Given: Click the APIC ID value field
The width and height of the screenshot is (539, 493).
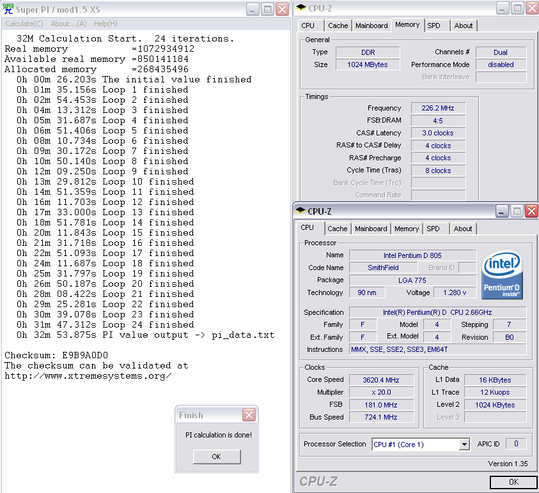Looking at the screenshot, I should pos(516,444).
